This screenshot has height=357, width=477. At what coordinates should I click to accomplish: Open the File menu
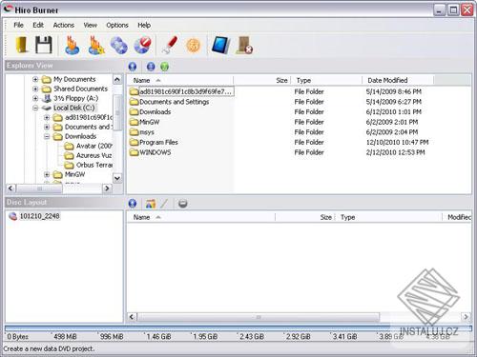(18, 25)
